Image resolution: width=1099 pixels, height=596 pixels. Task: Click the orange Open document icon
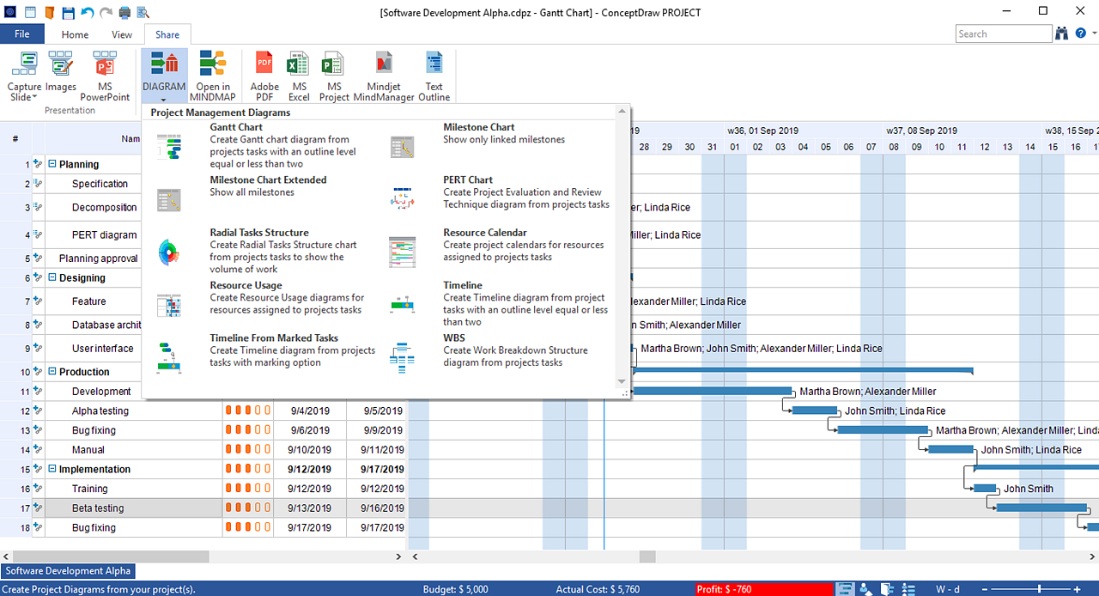coord(50,12)
